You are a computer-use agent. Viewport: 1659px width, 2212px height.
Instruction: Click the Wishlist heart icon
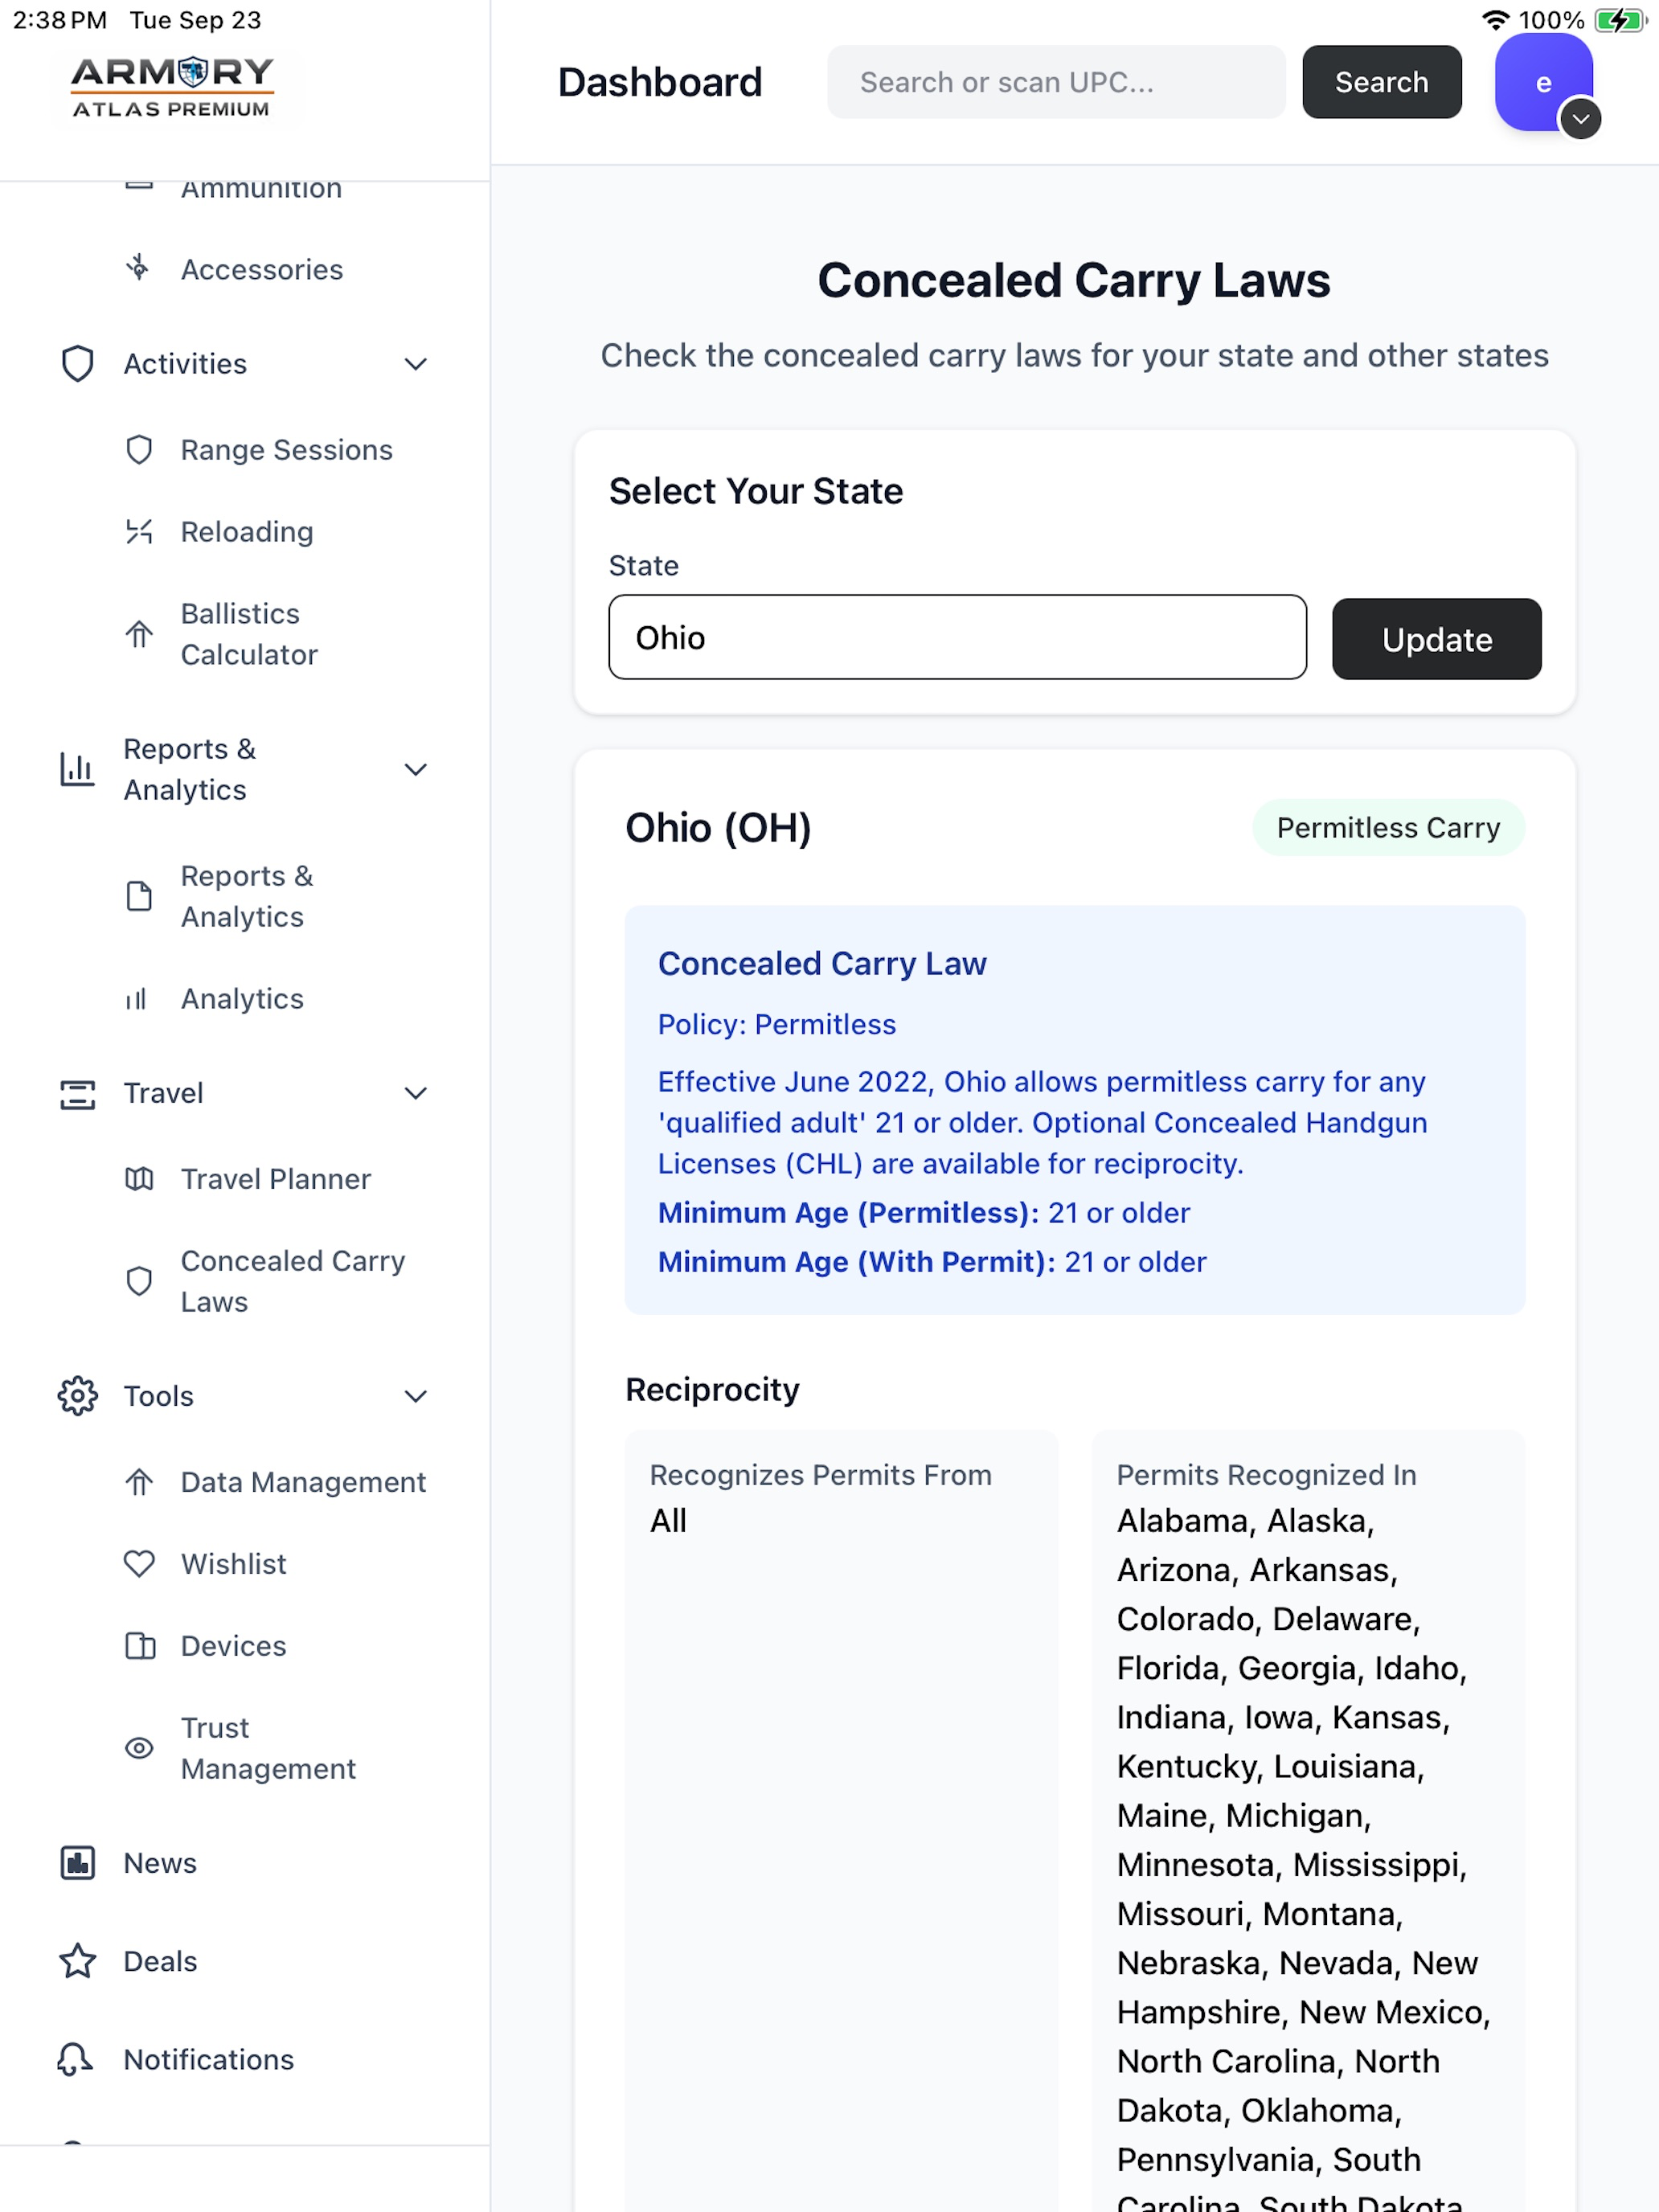point(139,1564)
